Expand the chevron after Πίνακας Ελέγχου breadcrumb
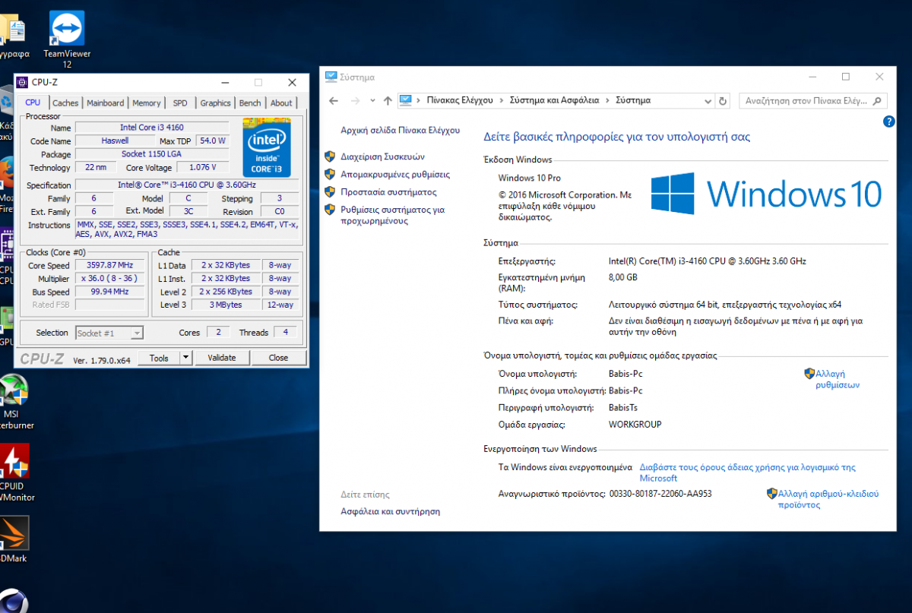Viewport: 912px width, 613px height. 501,100
